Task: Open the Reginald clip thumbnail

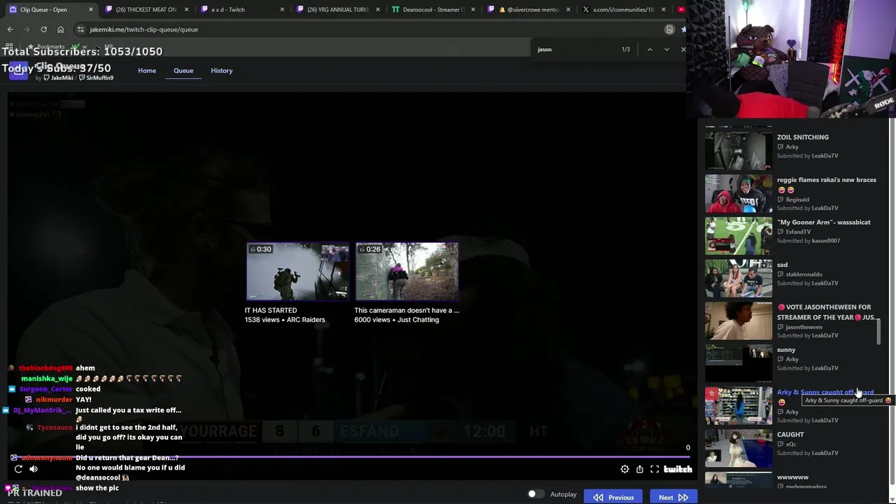Action: [738, 194]
